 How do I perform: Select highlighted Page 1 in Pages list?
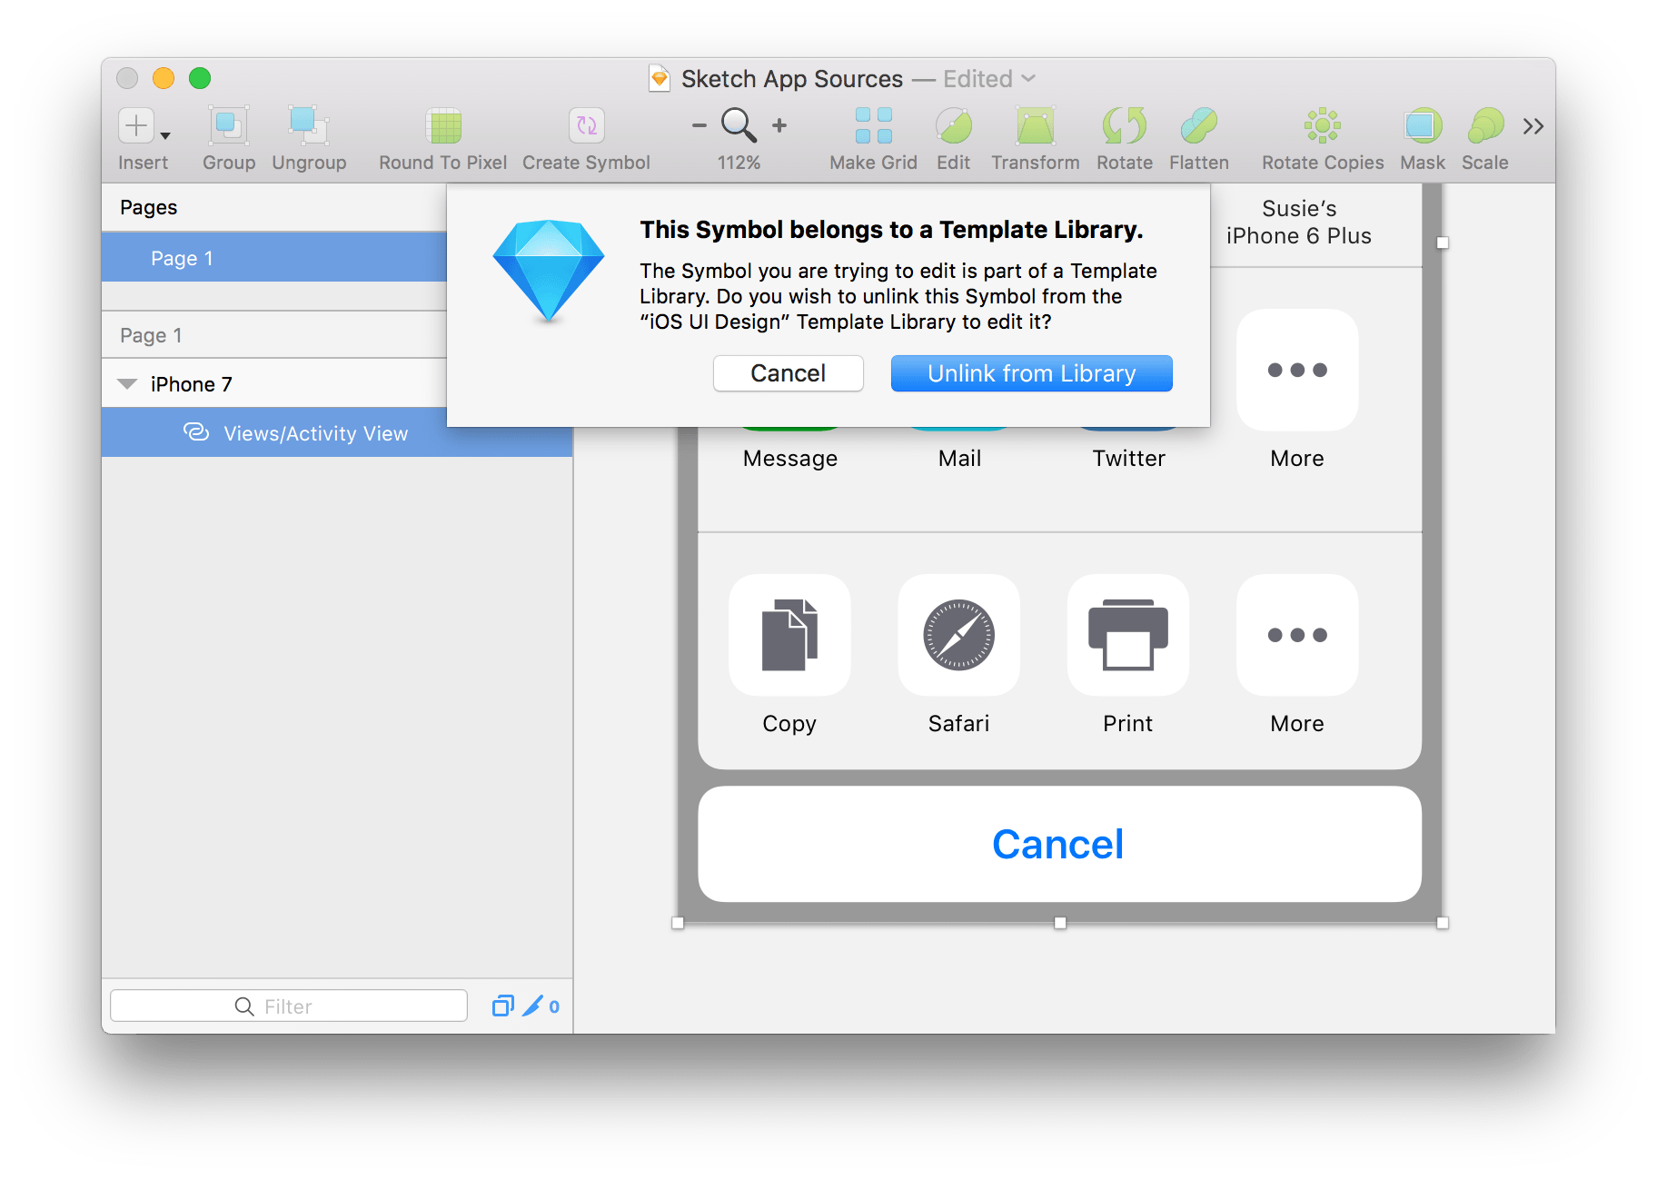tap(274, 258)
